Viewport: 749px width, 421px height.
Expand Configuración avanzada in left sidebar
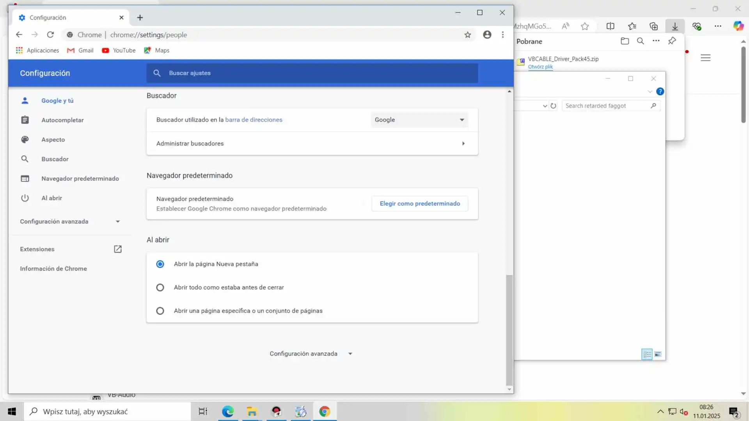click(70, 221)
